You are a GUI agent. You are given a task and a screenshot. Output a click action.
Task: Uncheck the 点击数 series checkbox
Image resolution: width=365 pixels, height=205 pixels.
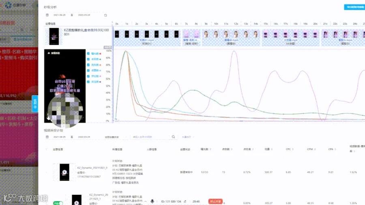[88, 59]
